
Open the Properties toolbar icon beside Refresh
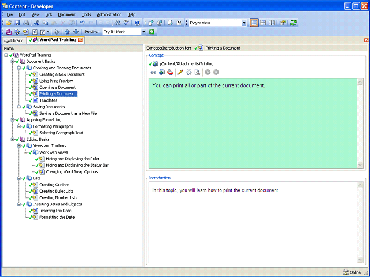(283, 23)
